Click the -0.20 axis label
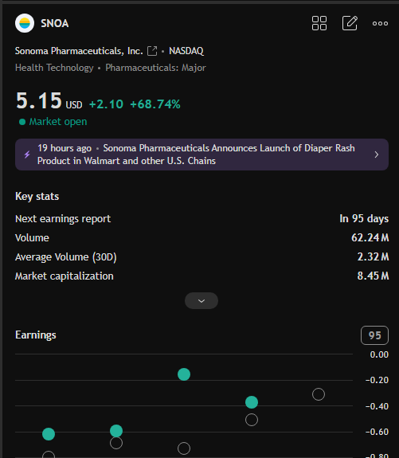This screenshot has height=458, width=399. click(x=377, y=380)
